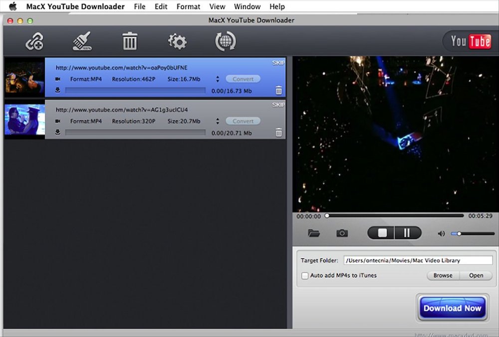This screenshot has height=337, width=499.
Task: Mute playback with the speaker icon
Action: tap(441, 232)
